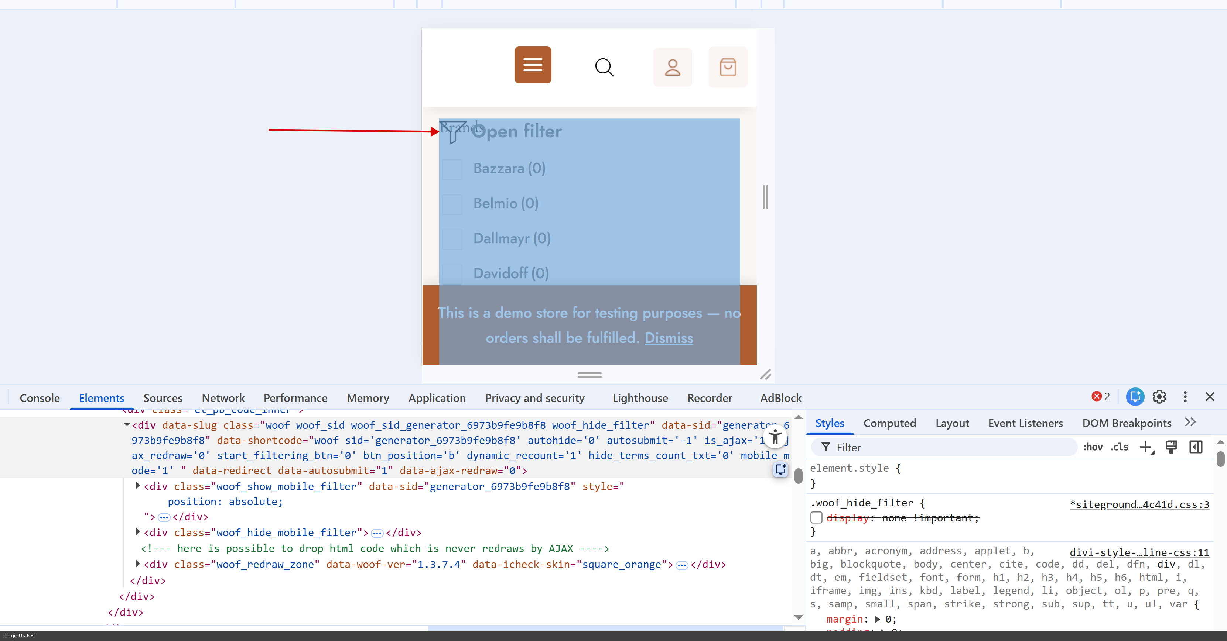Open the user account icon

coord(672,67)
